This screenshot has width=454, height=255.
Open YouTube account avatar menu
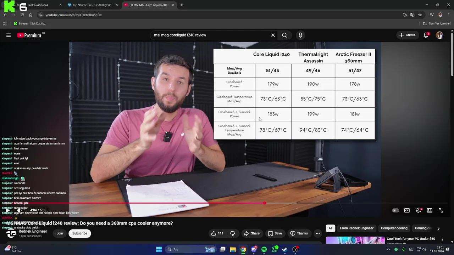439,35
